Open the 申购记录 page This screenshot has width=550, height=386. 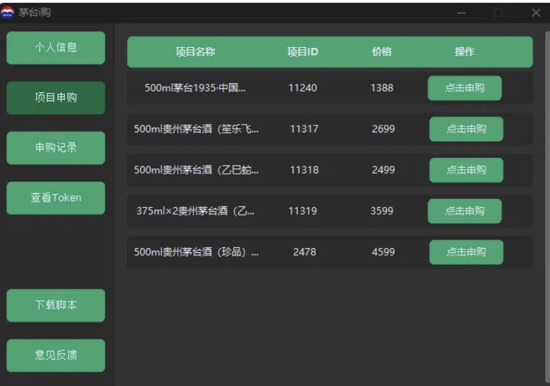[55, 148]
